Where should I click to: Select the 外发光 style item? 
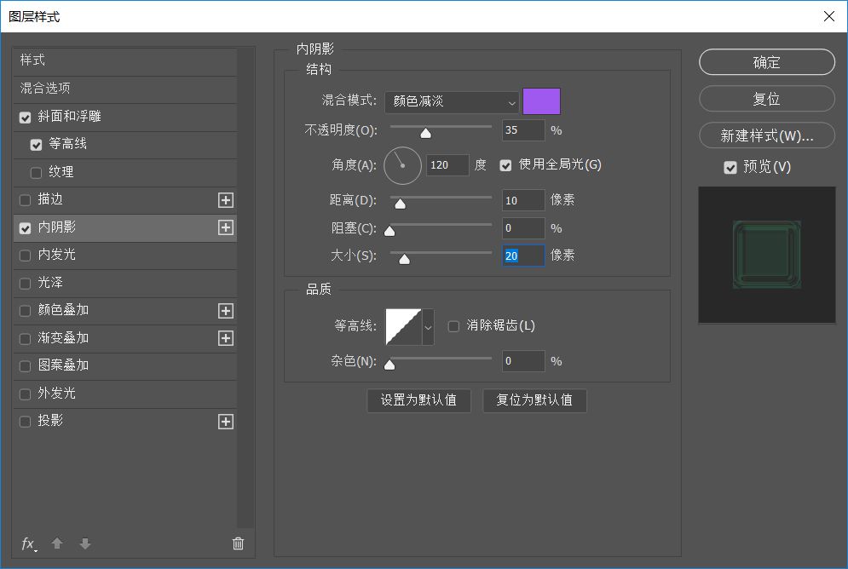(57, 394)
